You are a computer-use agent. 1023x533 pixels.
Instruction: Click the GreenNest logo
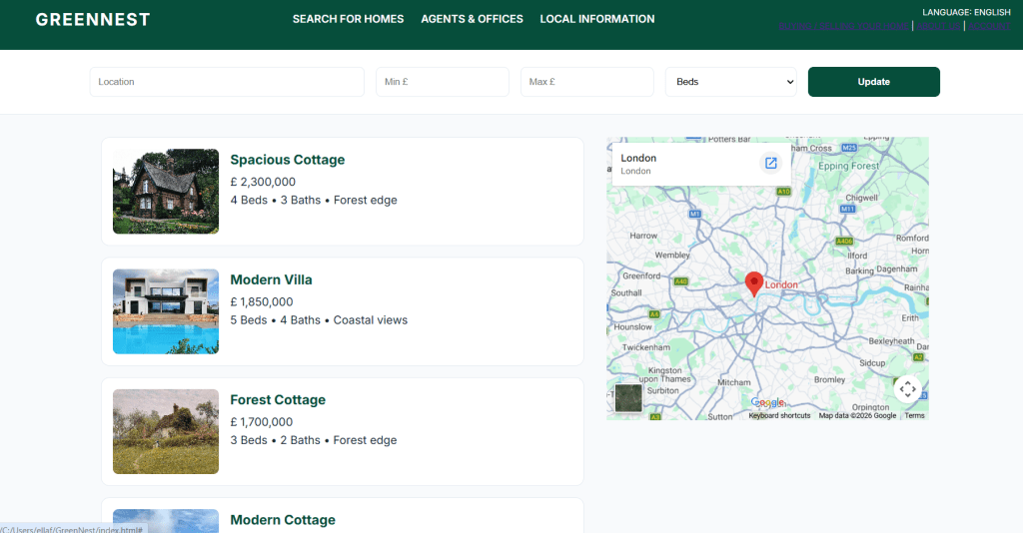[x=93, y=20]
